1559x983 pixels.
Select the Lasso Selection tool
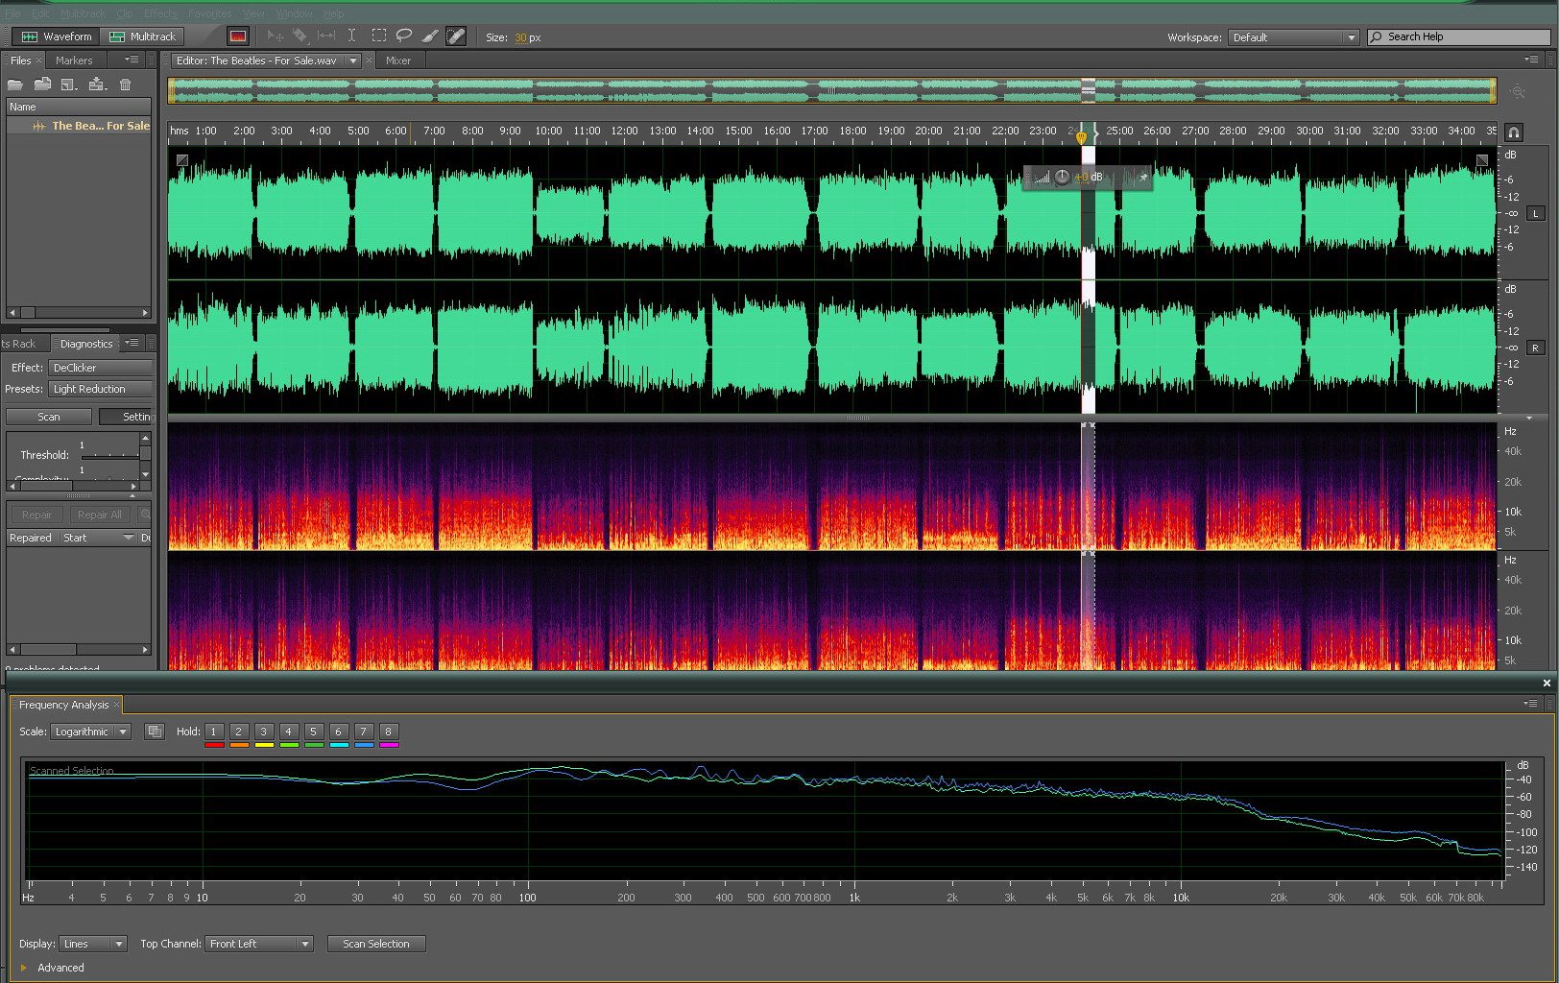[x=404, y=36]
